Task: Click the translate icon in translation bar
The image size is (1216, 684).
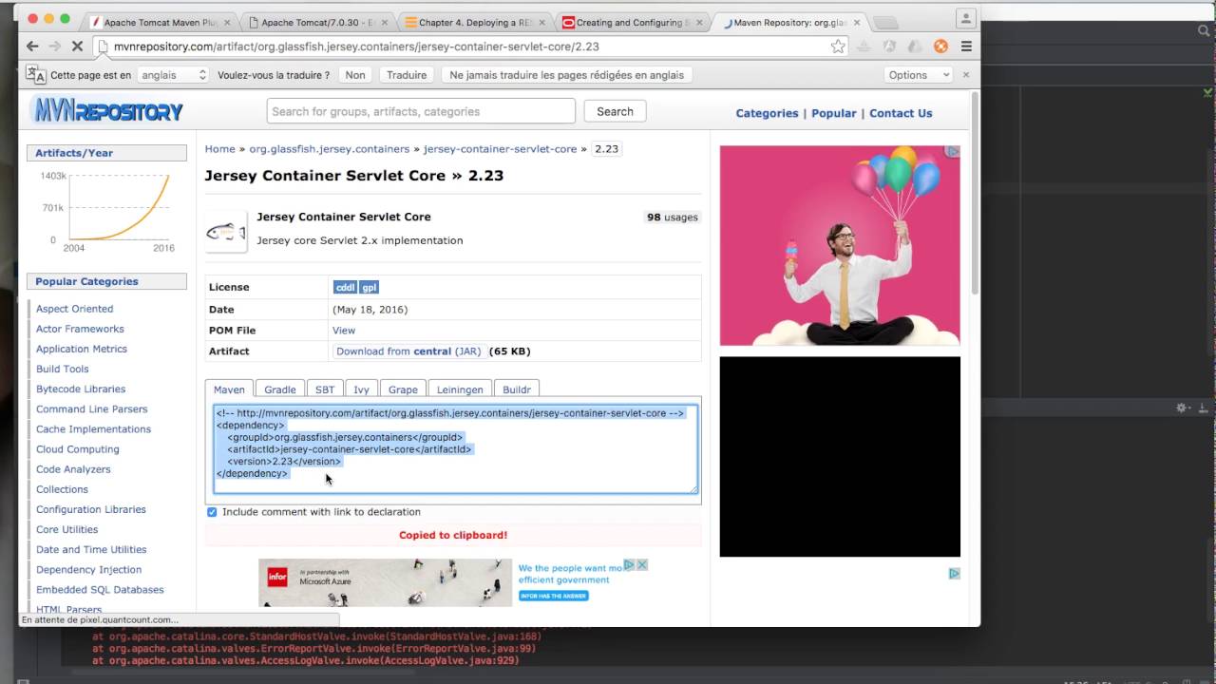Action: pos(35,74)
